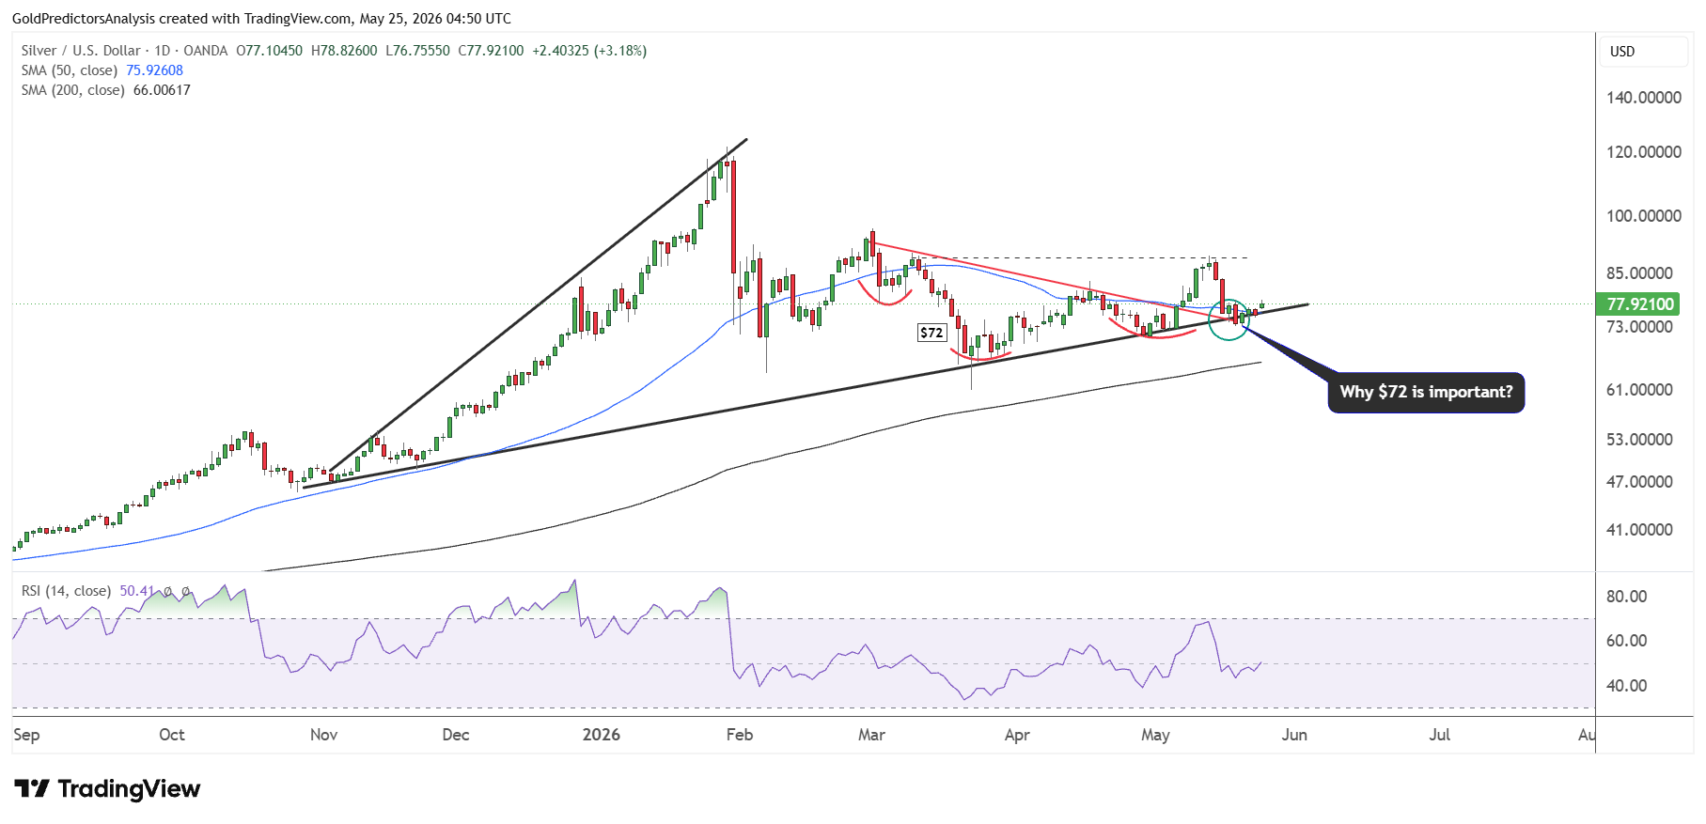
Task: Click the 2026 label on time axis
Action: 602,735
